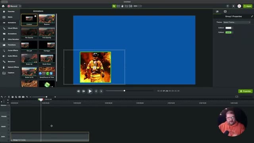
Task: Click the timeline Split icon
Action: click(19, 97)
